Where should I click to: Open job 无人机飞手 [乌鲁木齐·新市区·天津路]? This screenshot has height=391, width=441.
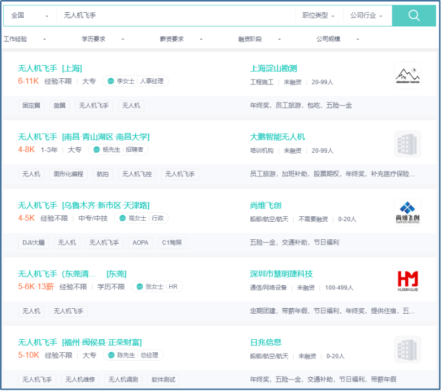(x=84, y=205)
